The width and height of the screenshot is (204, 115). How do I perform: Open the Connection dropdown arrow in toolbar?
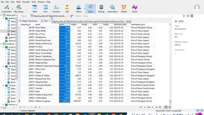coord(12,9)
